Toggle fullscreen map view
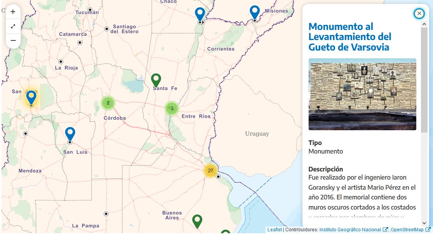The height and width of the screenshot is (234, 433). tap(13, 26)
